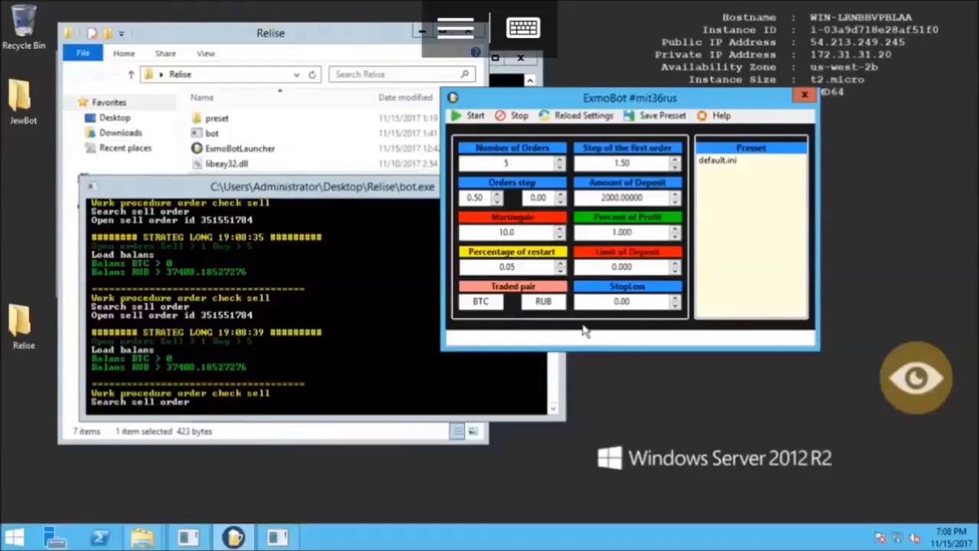The image size is (979, 551).
Task: Adjust the Limit of Deposit spinner
Action: (x=675, y=267)
